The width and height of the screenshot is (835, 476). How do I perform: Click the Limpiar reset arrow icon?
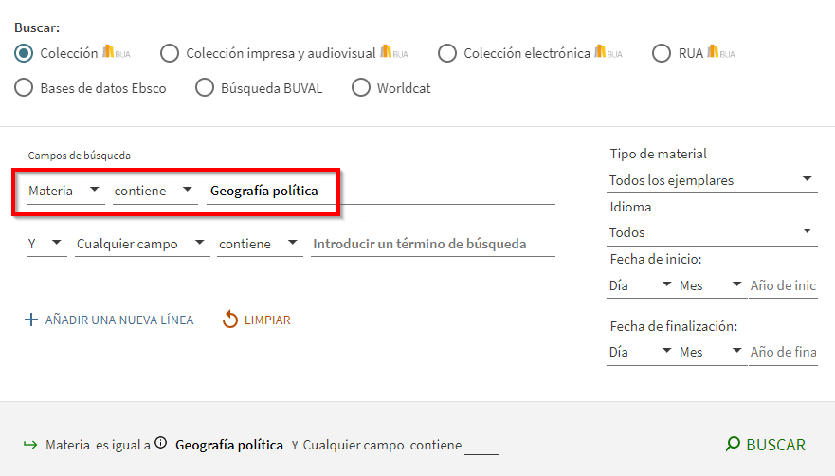230,320
